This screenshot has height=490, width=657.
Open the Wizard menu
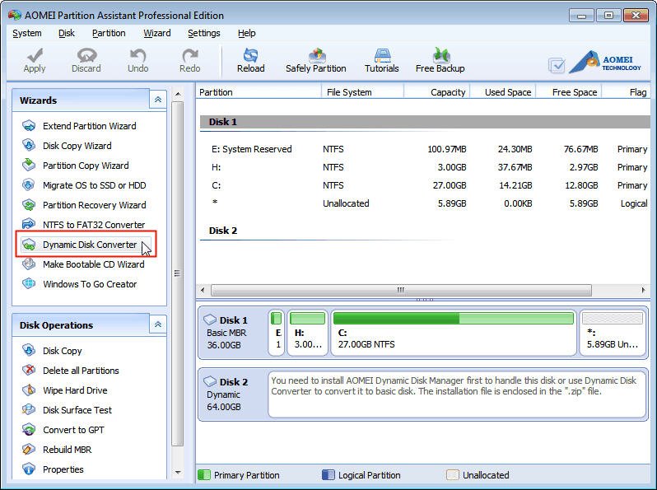[x=157, y=33]
